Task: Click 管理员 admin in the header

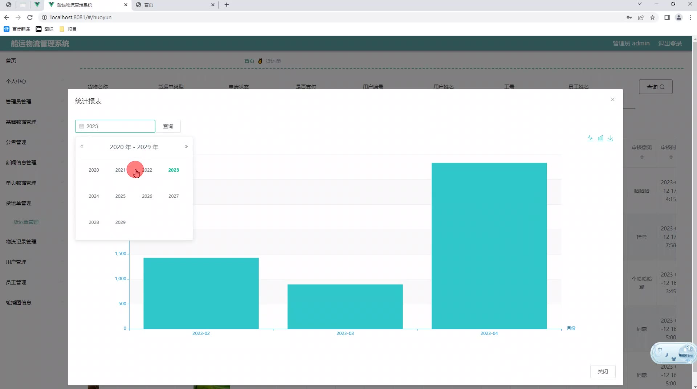Action: click(x=631, y=43)
